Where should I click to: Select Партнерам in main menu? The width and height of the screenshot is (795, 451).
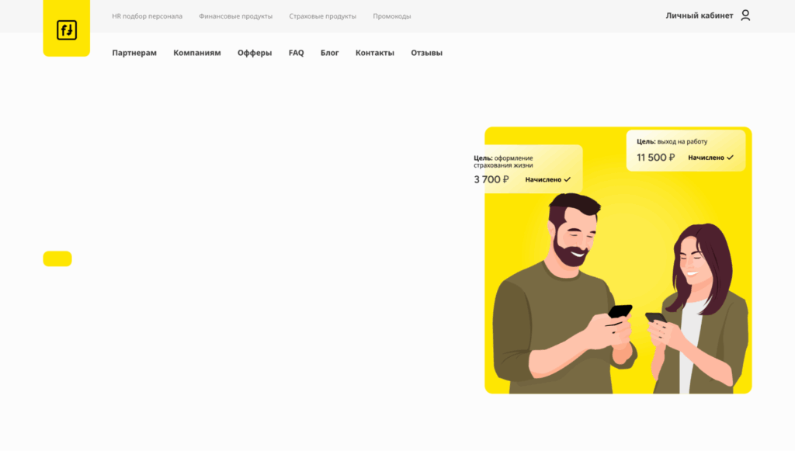[x=134, y=53]
